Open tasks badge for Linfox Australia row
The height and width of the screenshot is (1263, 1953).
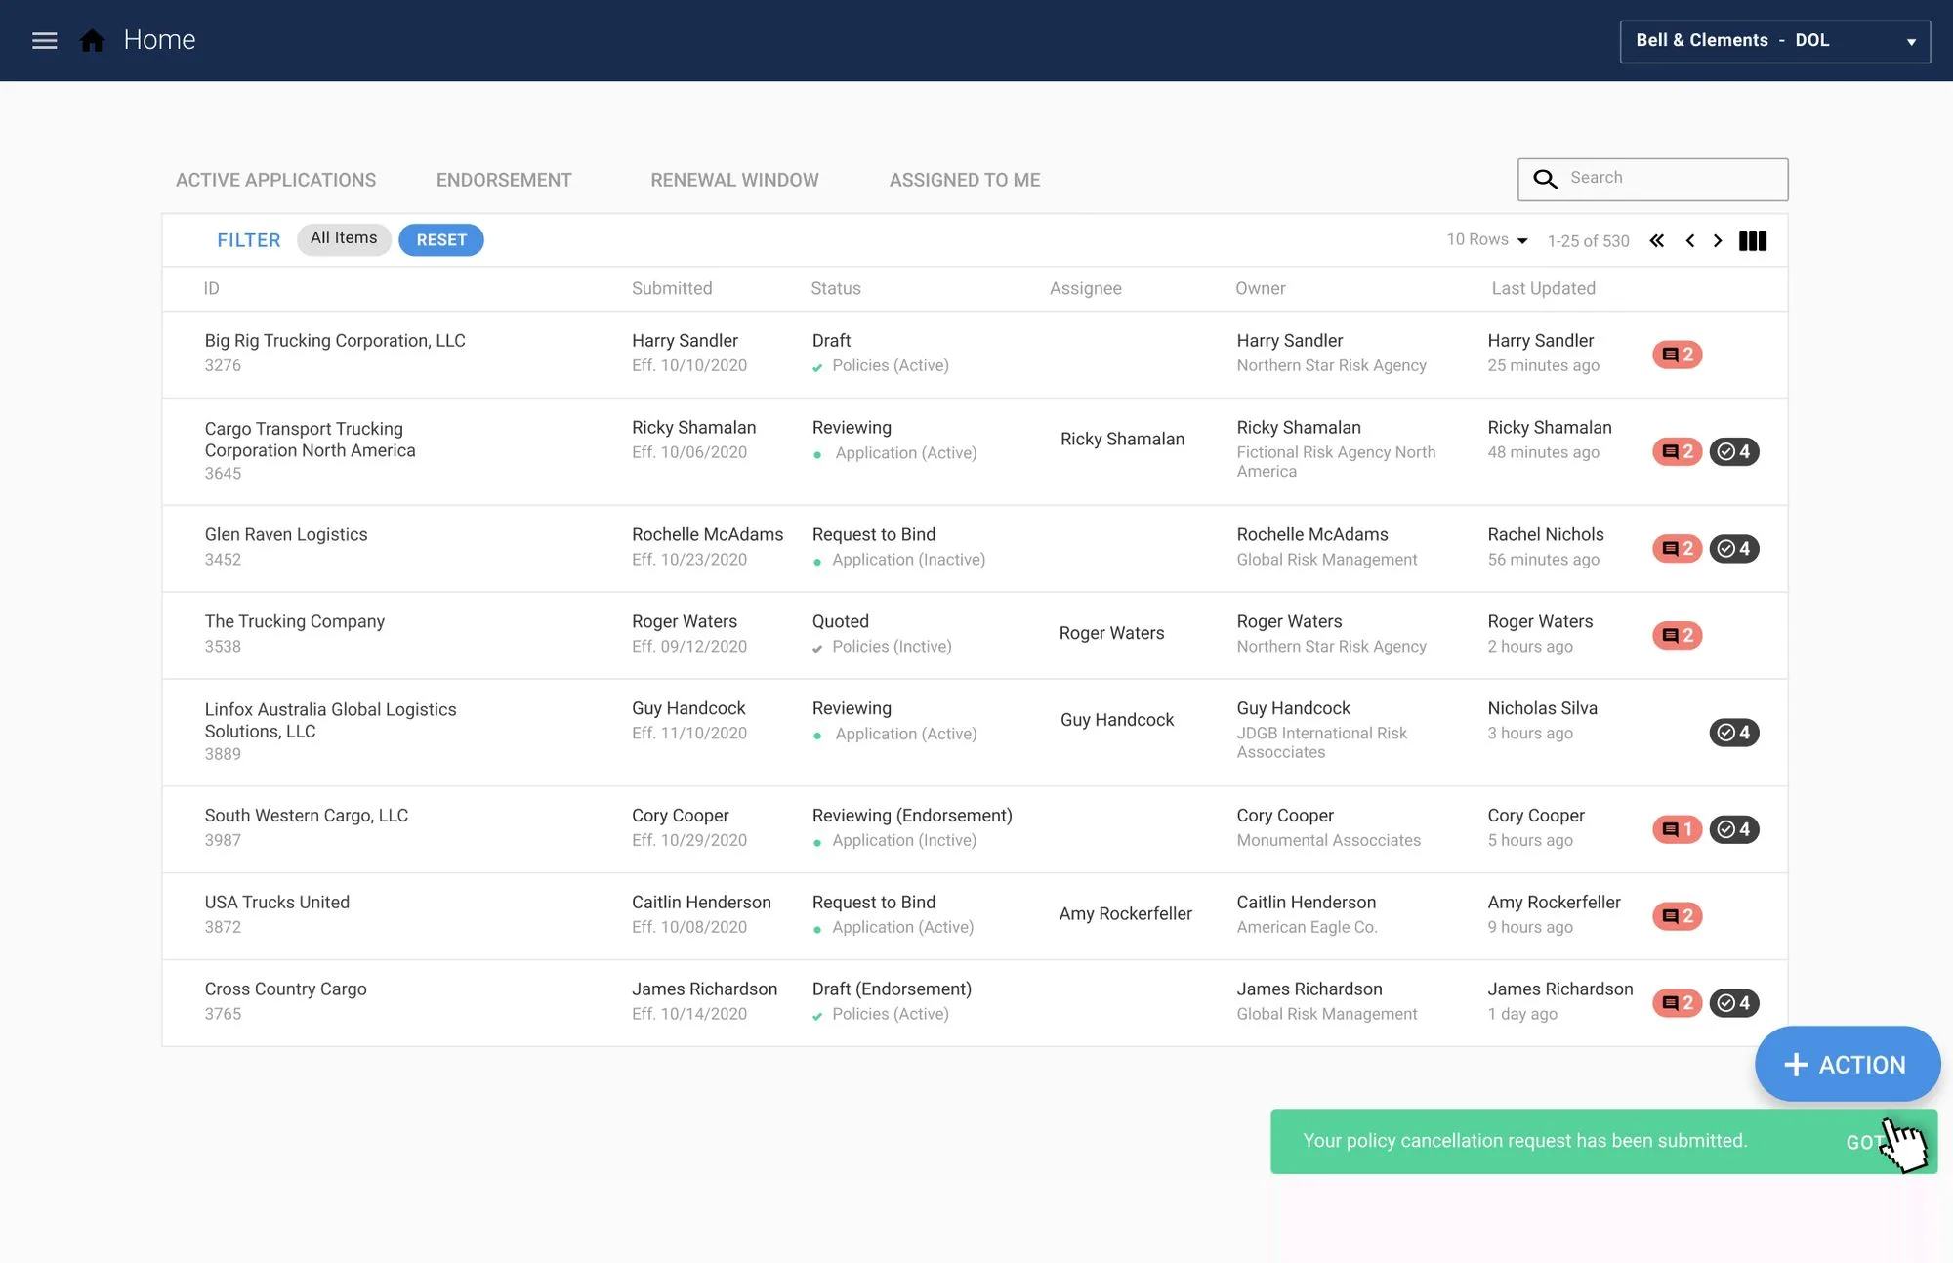coord(1734,733)
